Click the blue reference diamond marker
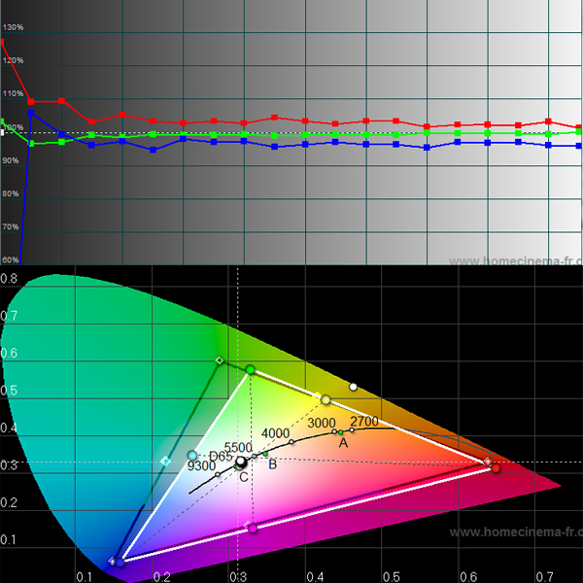This screenshot has height=583, width=583. click(x=112, y=561)
